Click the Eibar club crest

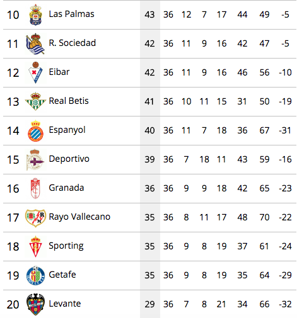(x=35, y=72)
